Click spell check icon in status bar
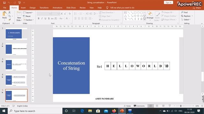204x114 pixels. click(13, 106)
